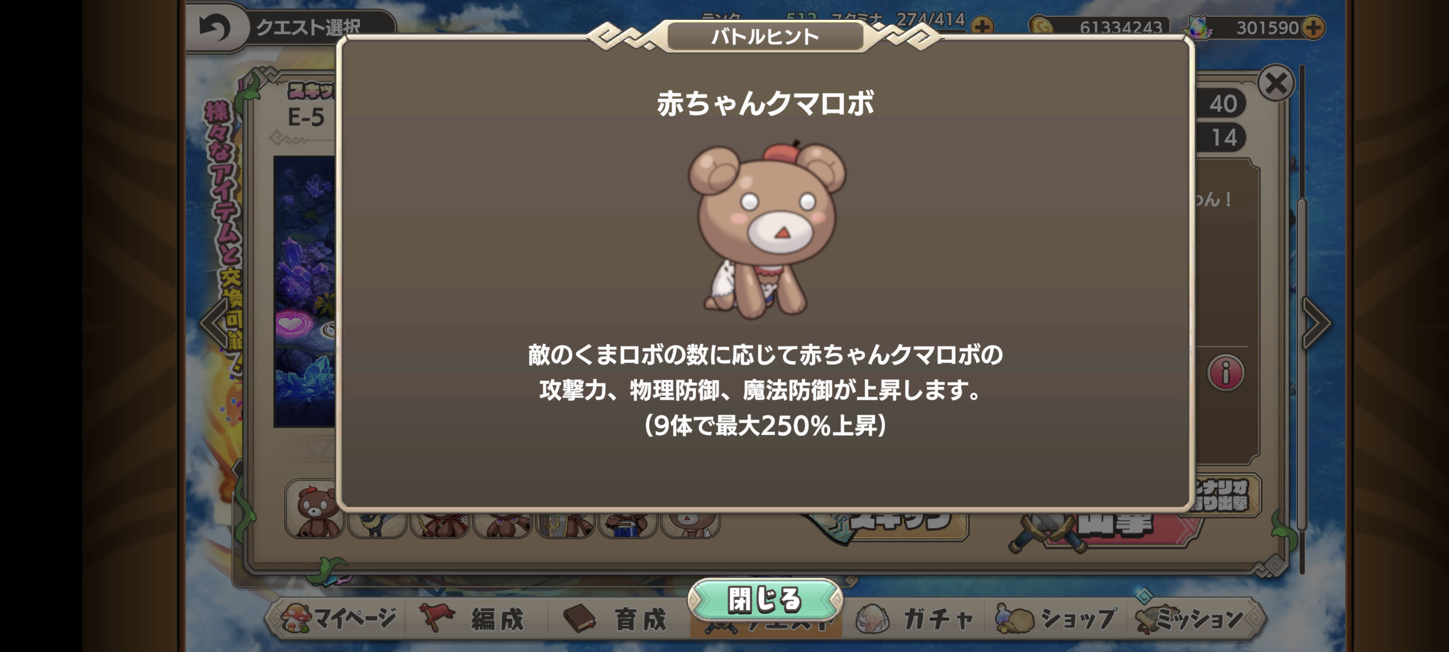1449x652 pixels.
Task: Open the red info icon
Action: pyautogui.click(x=1226, y=373)
